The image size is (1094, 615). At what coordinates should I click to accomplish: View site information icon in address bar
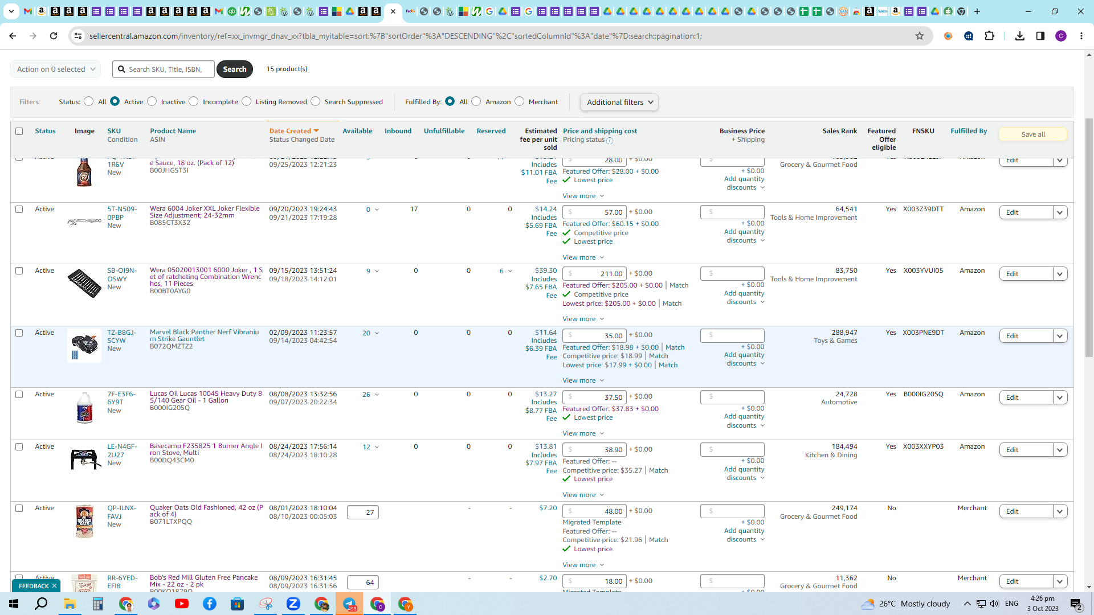coord(78,36)
